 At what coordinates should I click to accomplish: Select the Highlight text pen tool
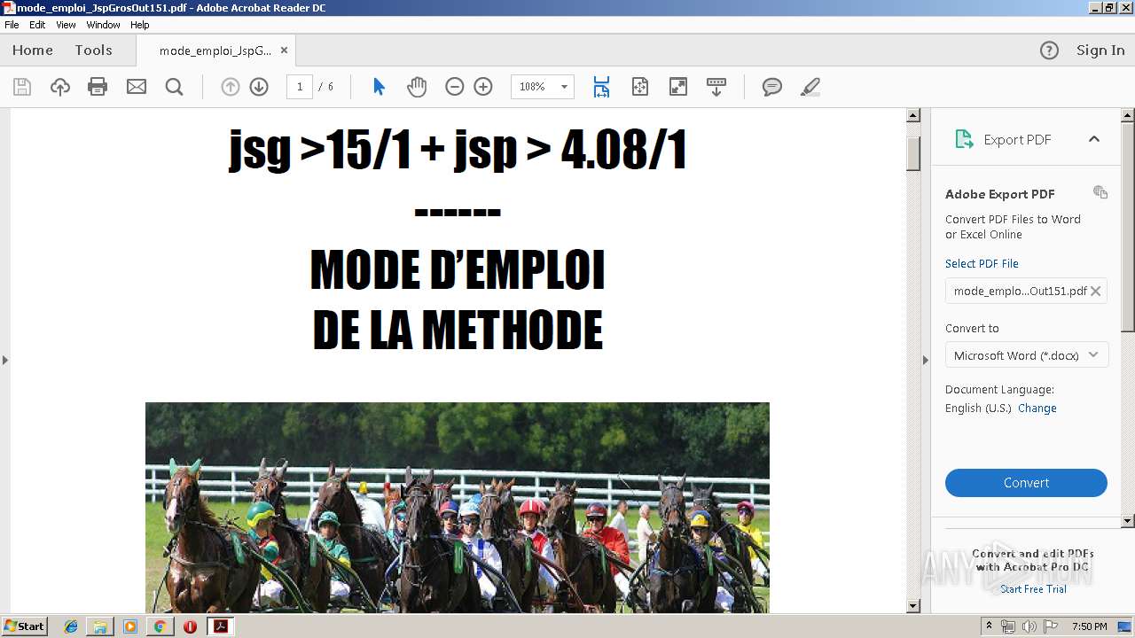point(810,87)
